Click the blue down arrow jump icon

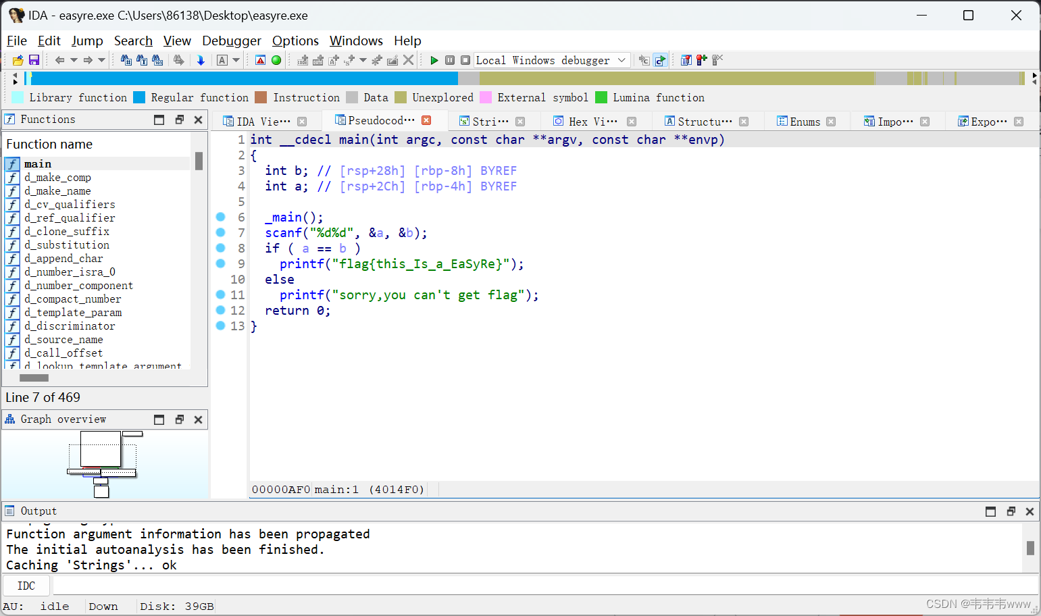201,60
